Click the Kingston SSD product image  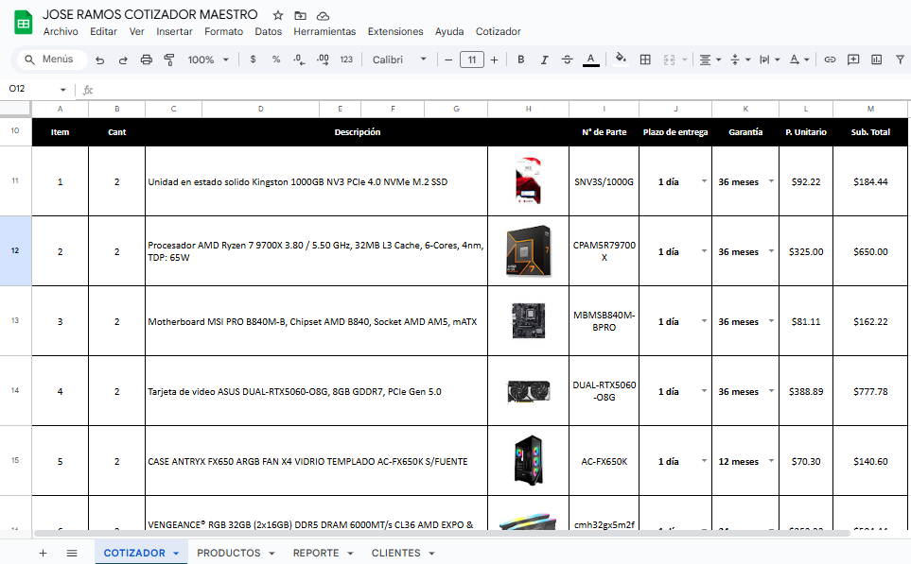click(529, 181)
